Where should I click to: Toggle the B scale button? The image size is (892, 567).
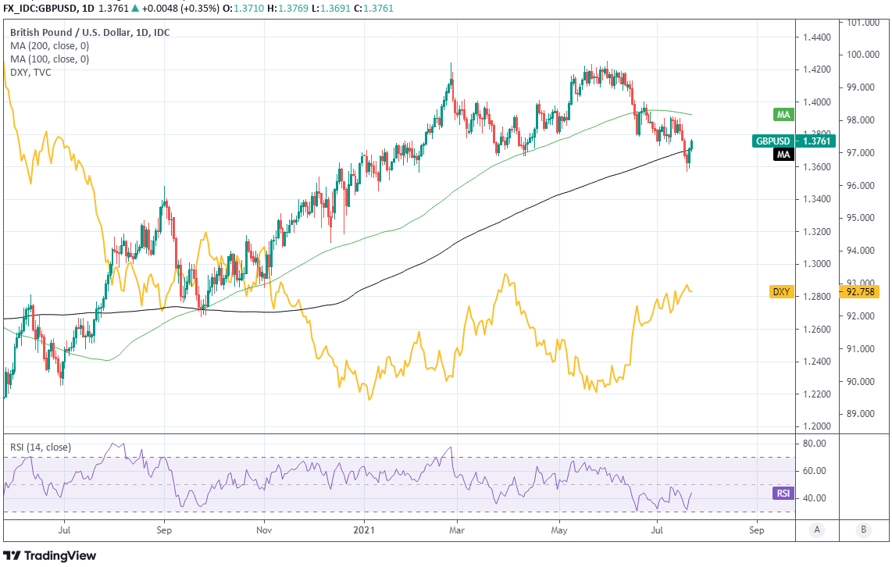pyautogui.click(x=863, y=530)
